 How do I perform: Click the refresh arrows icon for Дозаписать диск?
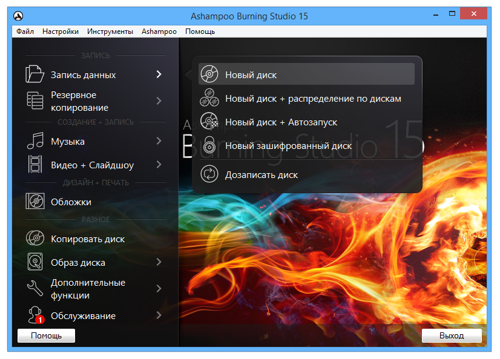tap(209, 174)
